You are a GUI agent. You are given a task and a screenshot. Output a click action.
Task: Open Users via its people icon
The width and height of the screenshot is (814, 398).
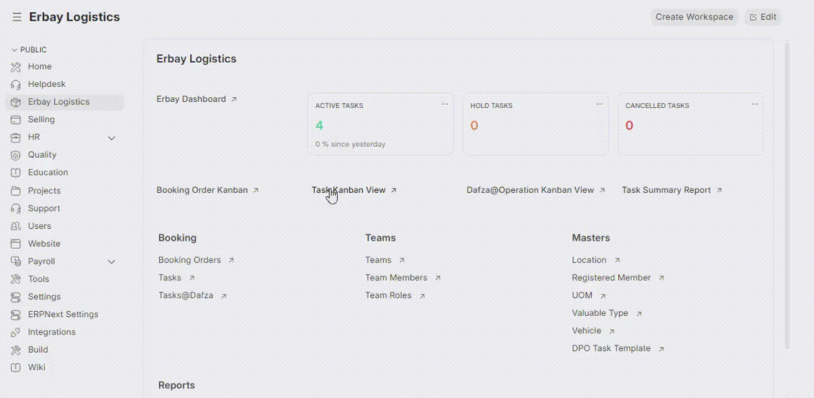click(x=16, y=226)
